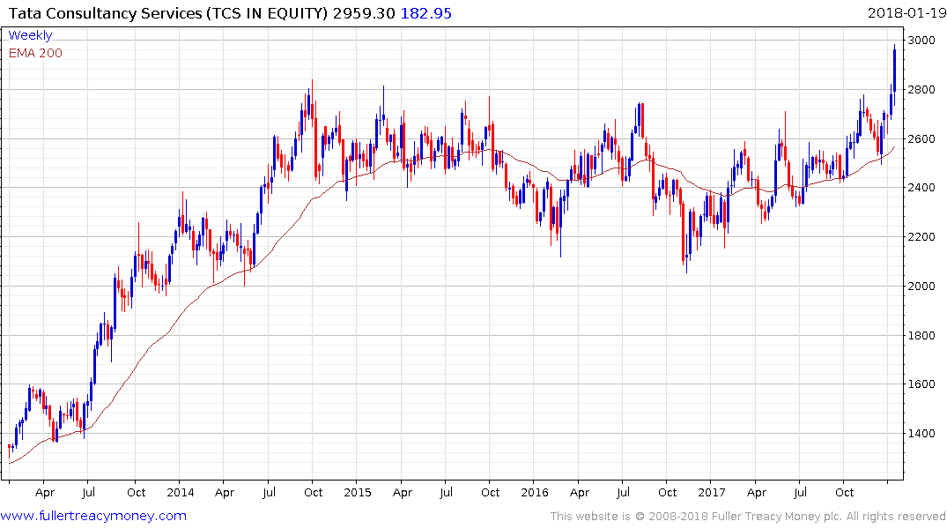Screen dimensions: 947x529
Task: Click the 2800 price axis label
Action: (x=921, y=89)
